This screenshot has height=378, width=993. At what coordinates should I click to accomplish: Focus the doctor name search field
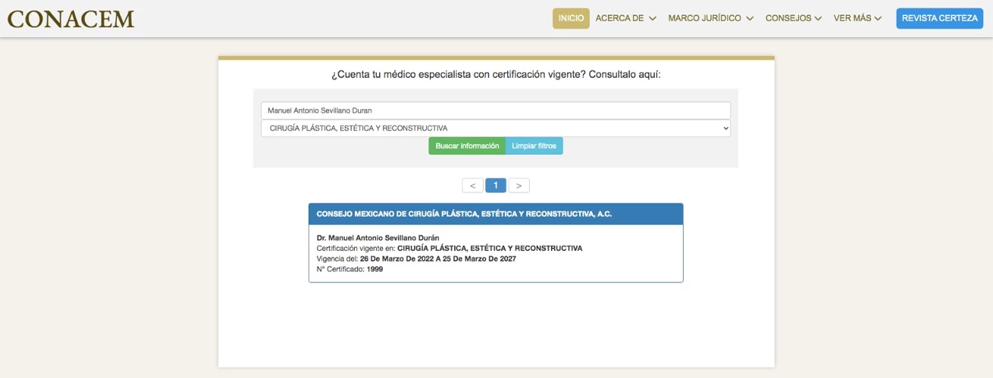click(496, 111)
